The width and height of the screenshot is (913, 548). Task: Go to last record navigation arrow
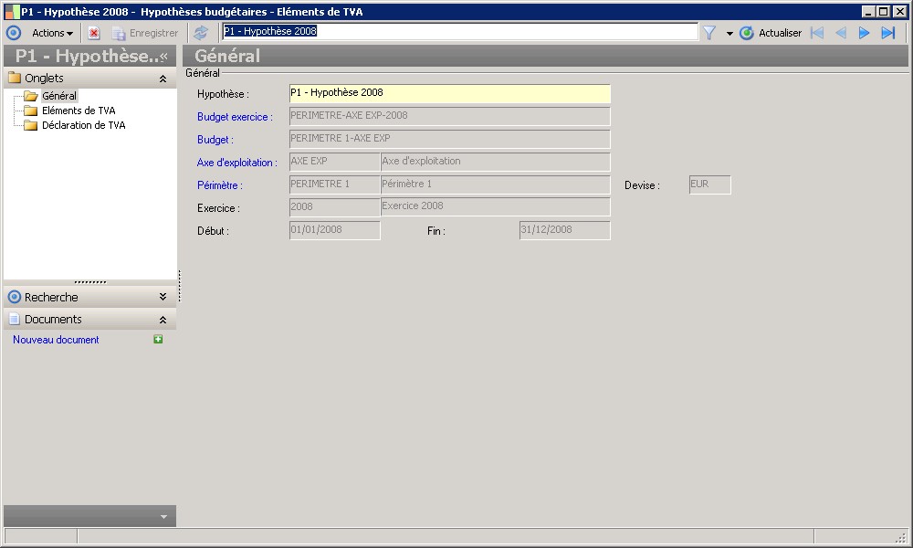click(x=888, y=33)
